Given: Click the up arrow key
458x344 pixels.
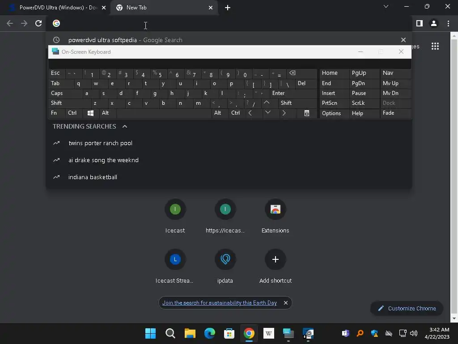Looking at the screenshot, I should point(269,103).
